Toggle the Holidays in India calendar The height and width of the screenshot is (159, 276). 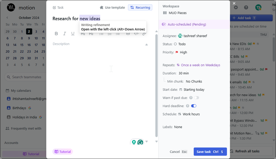pyautogui.click(x=8, y=117)
